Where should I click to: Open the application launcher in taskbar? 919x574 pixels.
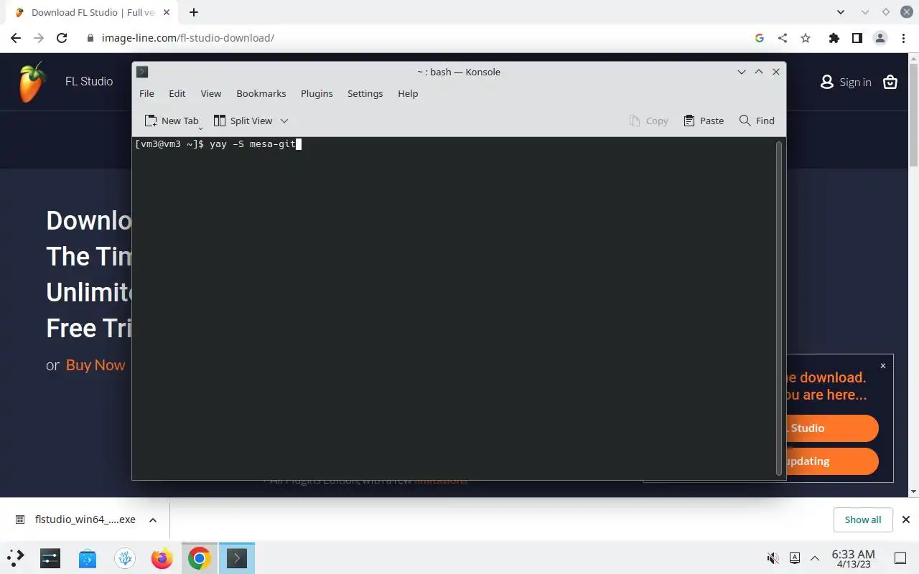[x=16, y=557]
